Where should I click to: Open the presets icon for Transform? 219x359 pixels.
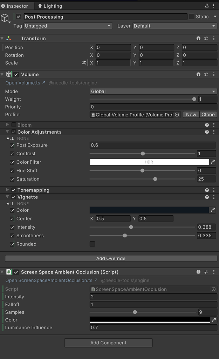[x=206, y=38]
